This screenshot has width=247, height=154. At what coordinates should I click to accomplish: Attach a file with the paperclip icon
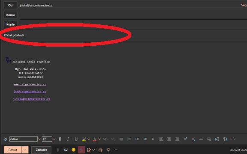(x=58, y=150)
